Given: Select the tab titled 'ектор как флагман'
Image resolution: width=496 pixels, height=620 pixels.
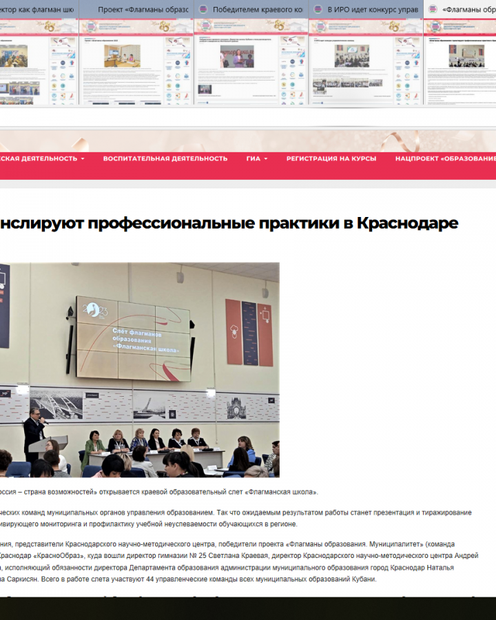Looking at the screenshot, I should (x=39, y=10).
